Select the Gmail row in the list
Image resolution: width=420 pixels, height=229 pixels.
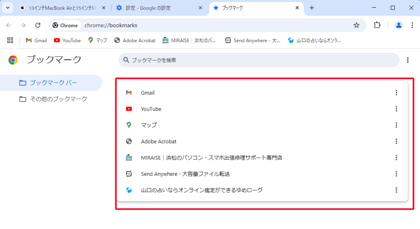pos(262,93)
